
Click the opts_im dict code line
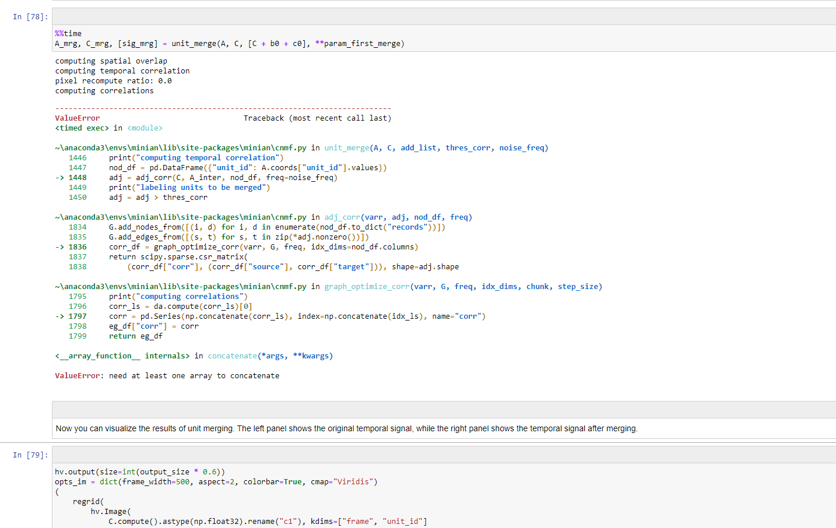coord(216,482)
